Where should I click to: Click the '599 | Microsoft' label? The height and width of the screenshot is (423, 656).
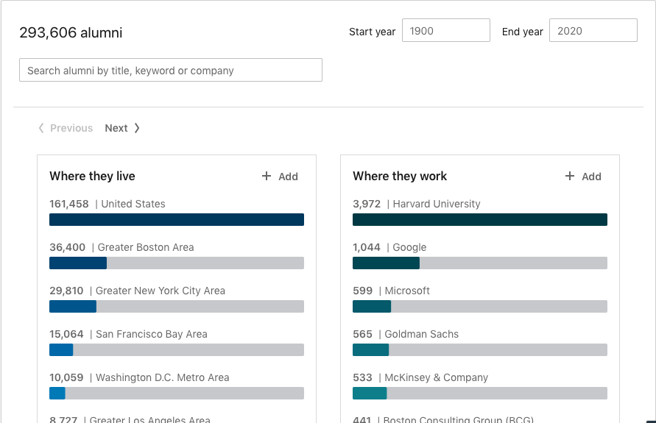tap(391, 291)
